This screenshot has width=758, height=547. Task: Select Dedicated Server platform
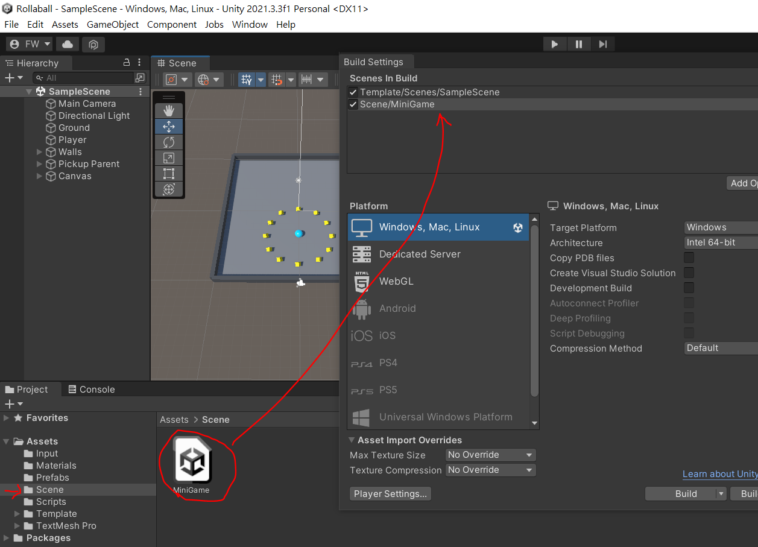(x=438, y=255)
